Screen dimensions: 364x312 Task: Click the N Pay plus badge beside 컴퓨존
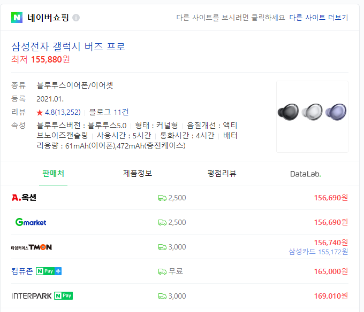tap(49, 271)
